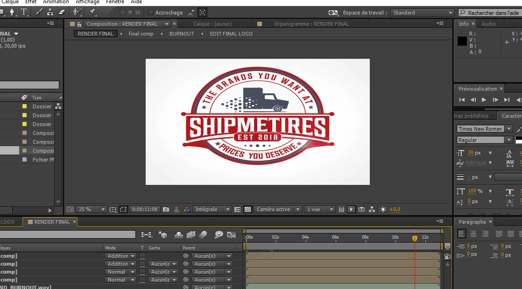This screenshot has width=522, height=289.
Task: Select the Brush tool
Action: [39, 12]
